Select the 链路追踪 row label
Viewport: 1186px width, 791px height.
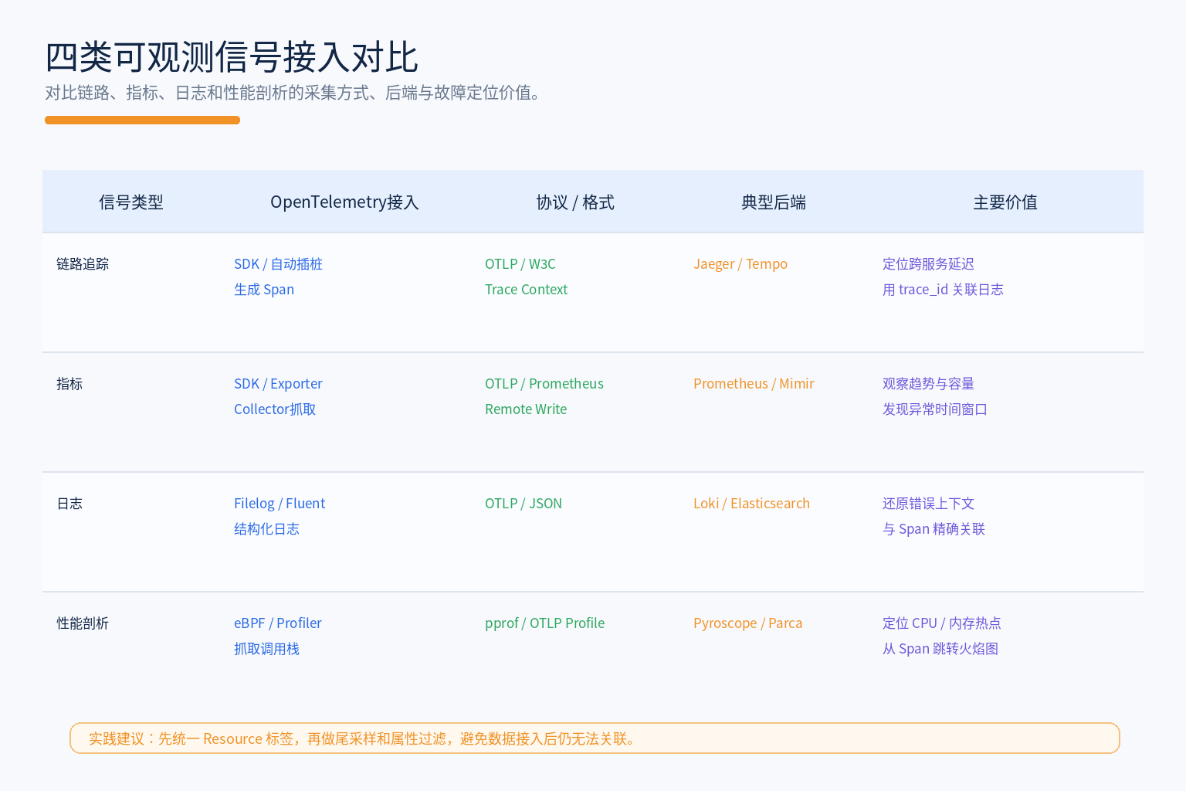[x=83, y=264]
